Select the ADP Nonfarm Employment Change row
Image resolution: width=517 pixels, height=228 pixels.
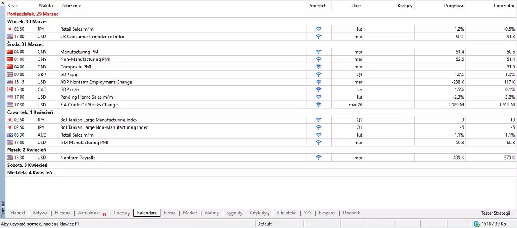pyautogui.click(x=261, y=82)
